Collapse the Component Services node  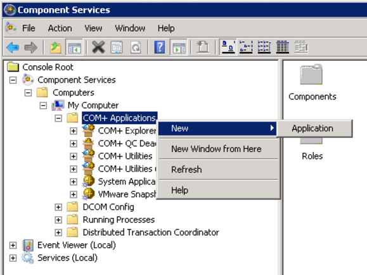coord(13,80)
